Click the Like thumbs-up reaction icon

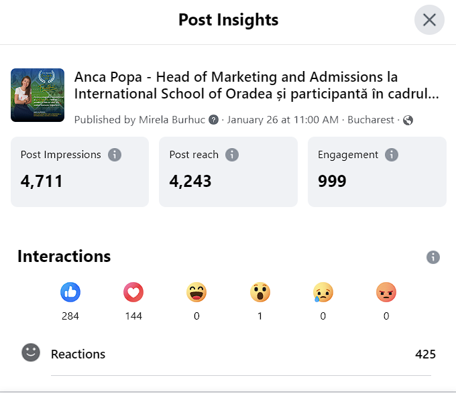[70, 292]
